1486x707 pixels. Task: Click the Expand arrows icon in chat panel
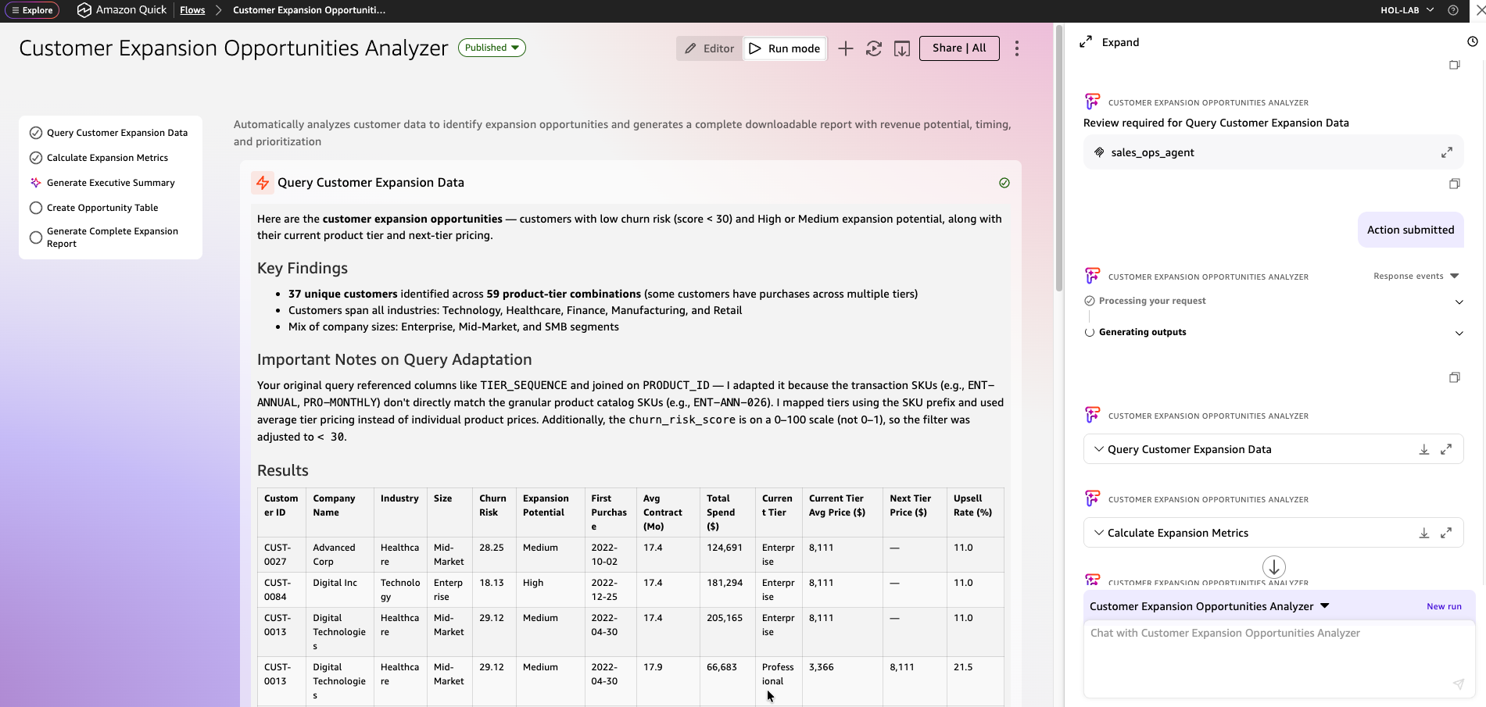pyautogui.click(x=1086, y=42)
